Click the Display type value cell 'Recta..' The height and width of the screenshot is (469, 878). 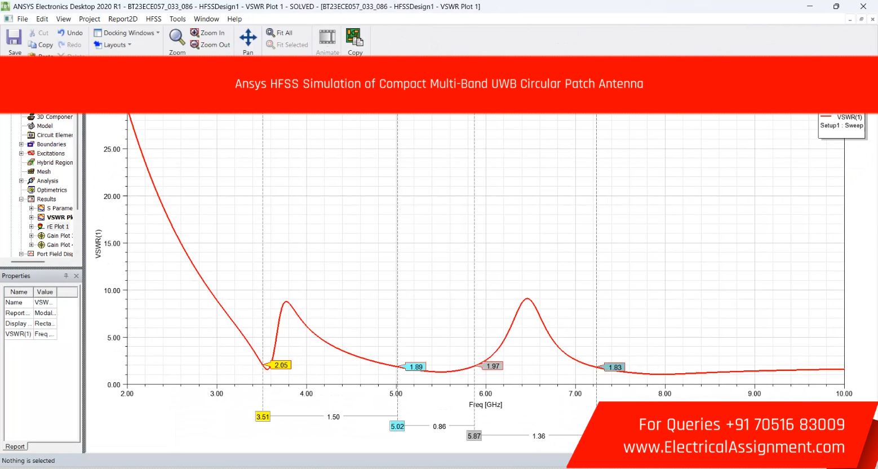coord(45,324)
